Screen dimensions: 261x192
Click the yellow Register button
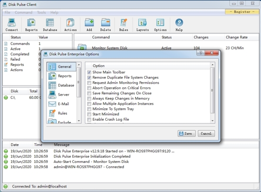click(x=242, y=12)
